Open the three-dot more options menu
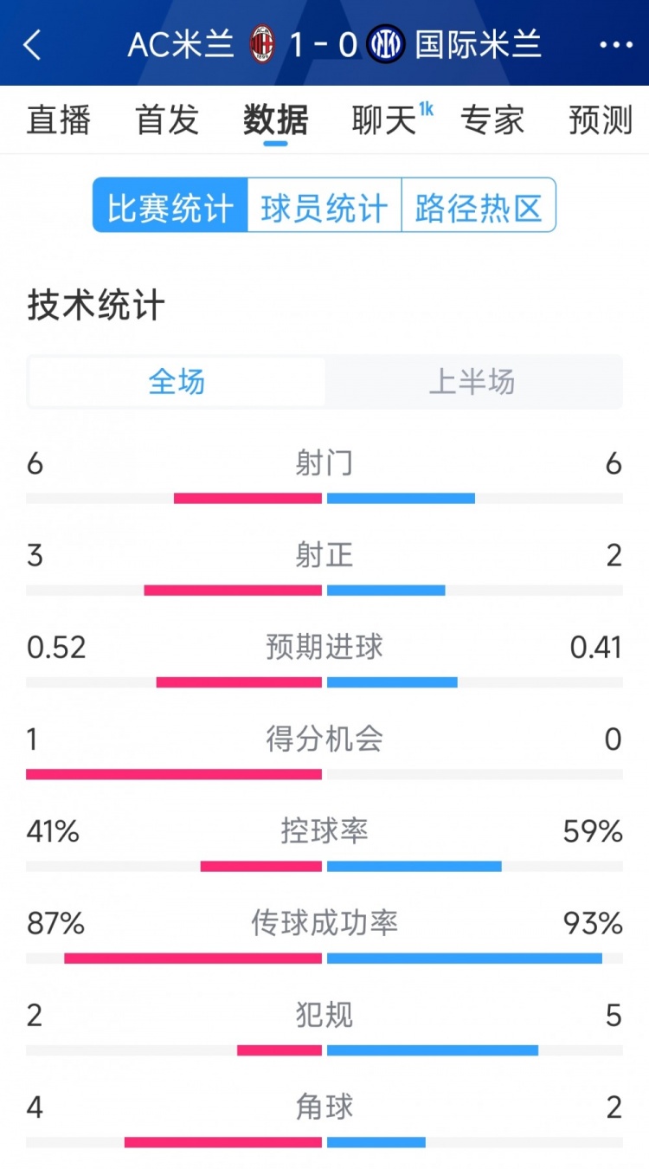Image resolution: width=649 pixels, height=1169 pixels. pos(616,44)
